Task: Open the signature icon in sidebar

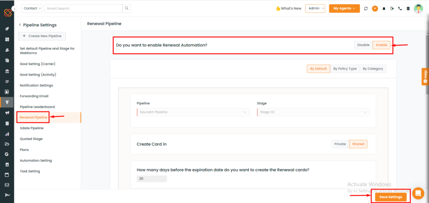Action: point(7,195)
